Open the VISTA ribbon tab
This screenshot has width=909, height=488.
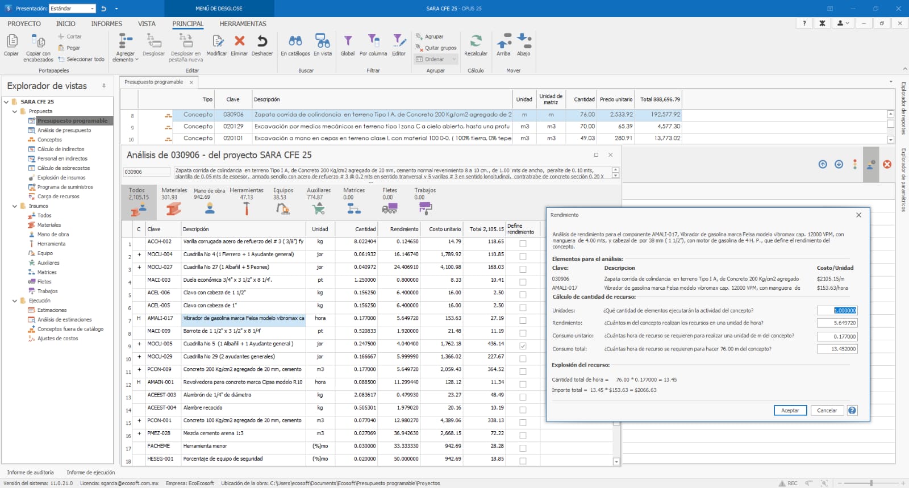[x=147, y=24]
